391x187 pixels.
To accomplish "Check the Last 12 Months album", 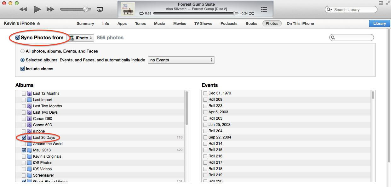I will [x=24, y=93].
